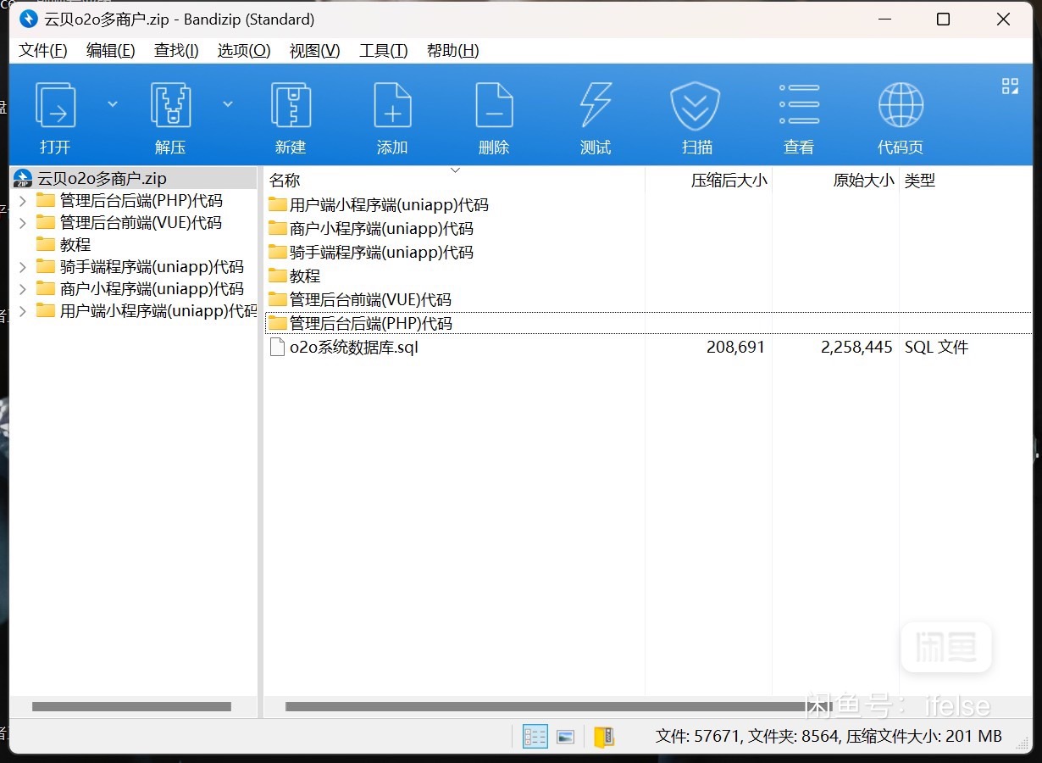Sort by 压缩后大小 column header

[x=729, y=181]
